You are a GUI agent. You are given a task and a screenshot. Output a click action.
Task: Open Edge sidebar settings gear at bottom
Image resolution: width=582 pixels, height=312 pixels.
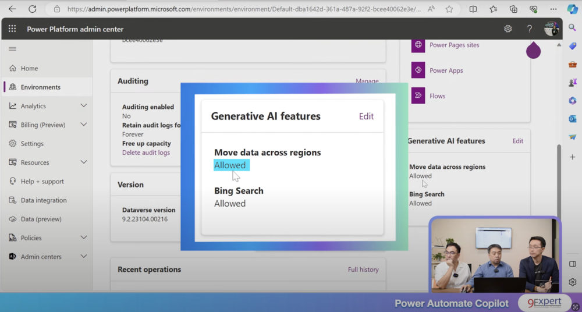coord(572,282)
